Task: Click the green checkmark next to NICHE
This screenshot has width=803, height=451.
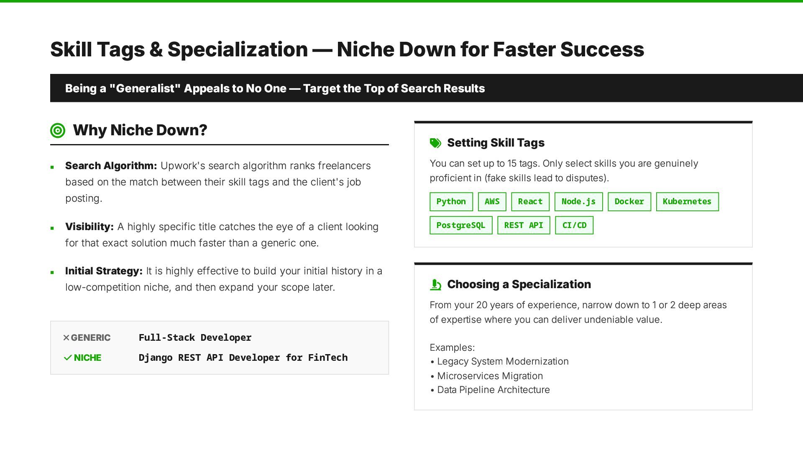Action: click(x=68, y=357)
